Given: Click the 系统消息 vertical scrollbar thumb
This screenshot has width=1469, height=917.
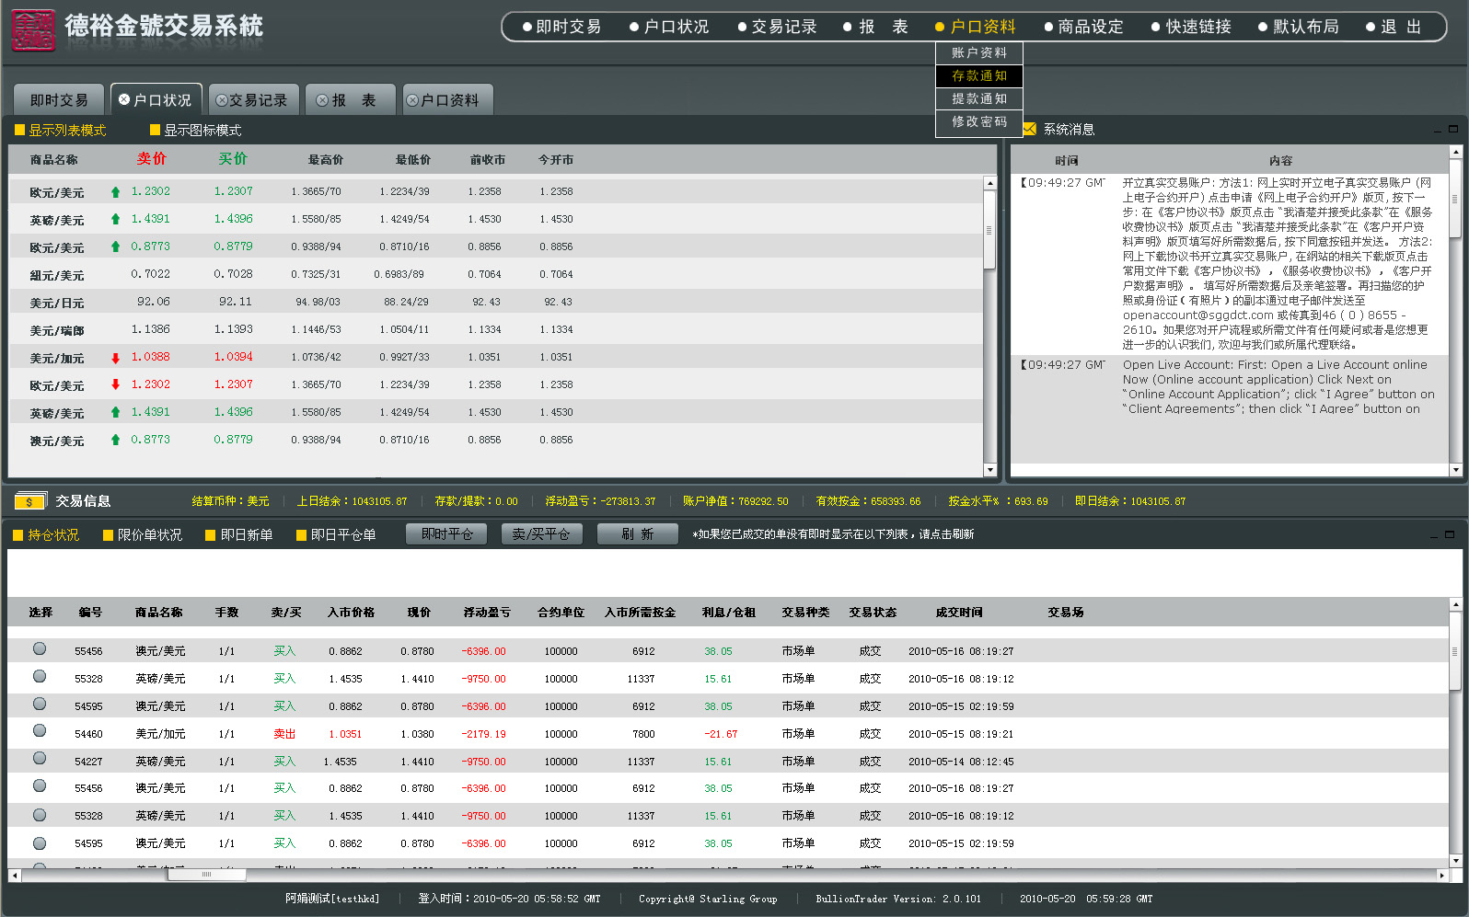Looking at the screenshot, I should 1455,200.
